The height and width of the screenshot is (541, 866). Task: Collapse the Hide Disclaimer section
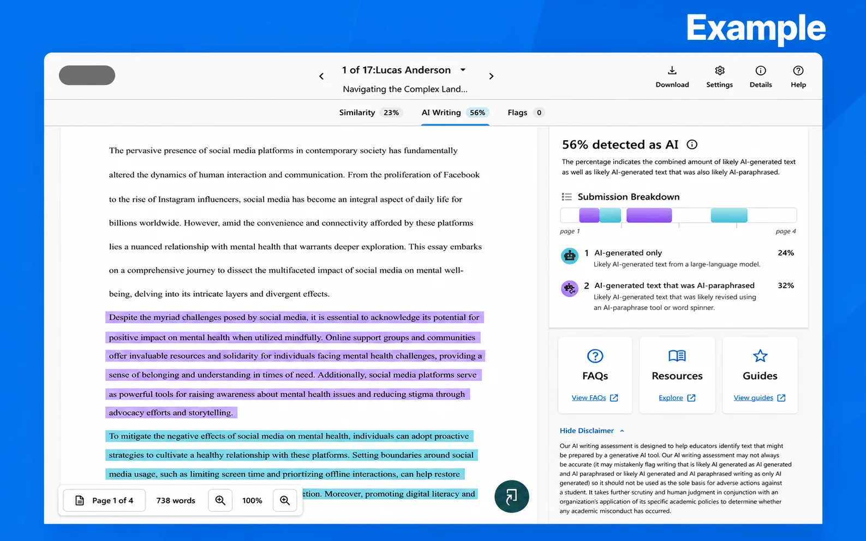592,431
